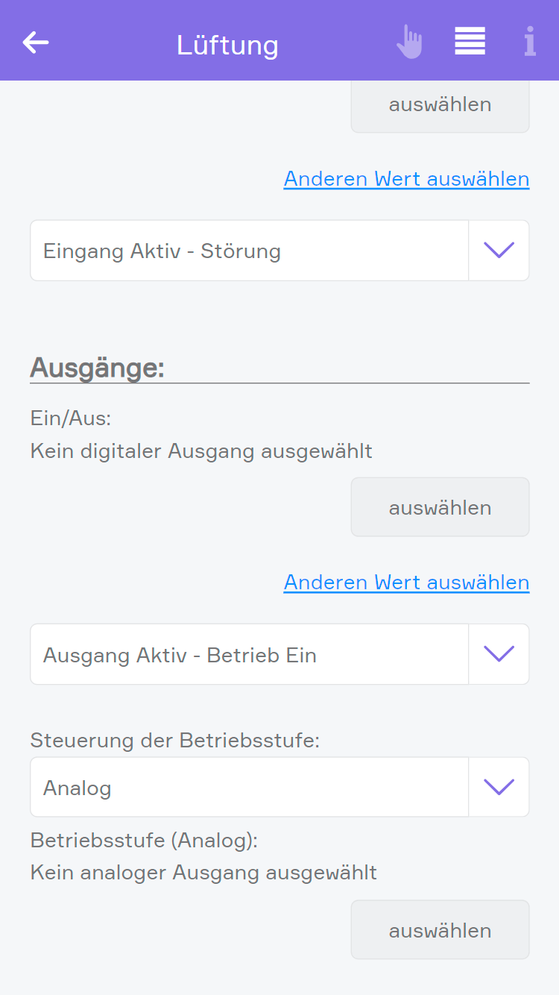Image resolution: width=559 pixels, height=995 pixels.
Task: Open the striped list menu icon
Action: coord(470,41)
